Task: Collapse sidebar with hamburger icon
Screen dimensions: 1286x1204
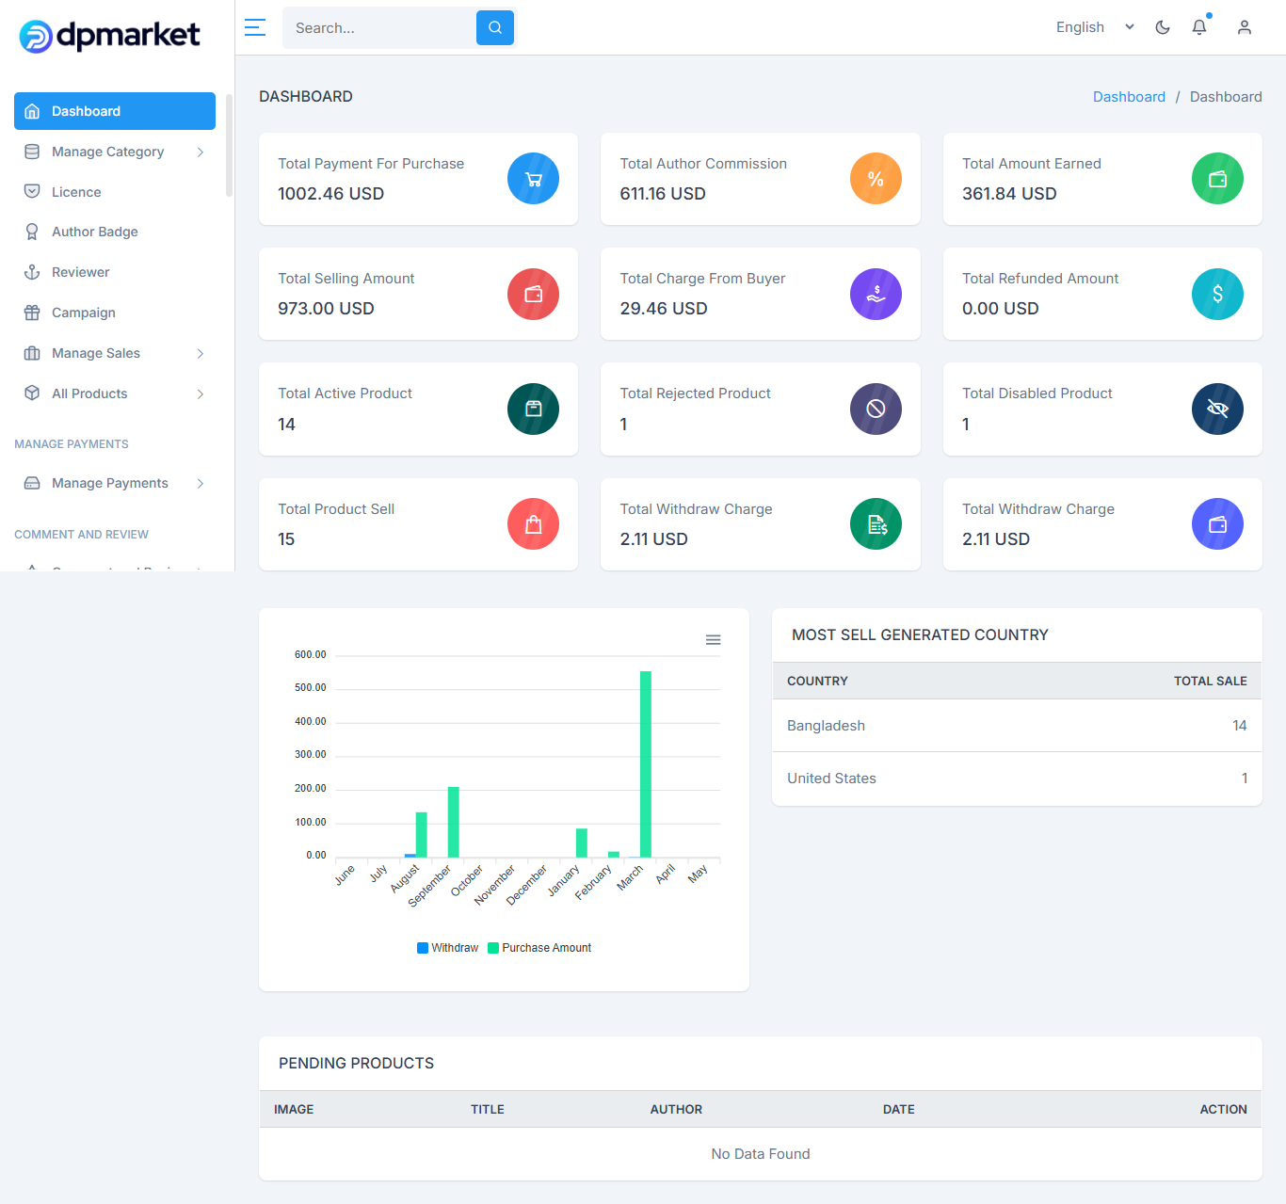Action: coord(255,27)
